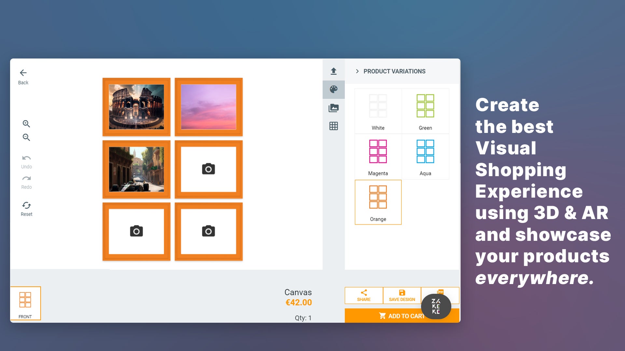
Task: Open the image gallery panel icon
Action: [x=334, y=108]
